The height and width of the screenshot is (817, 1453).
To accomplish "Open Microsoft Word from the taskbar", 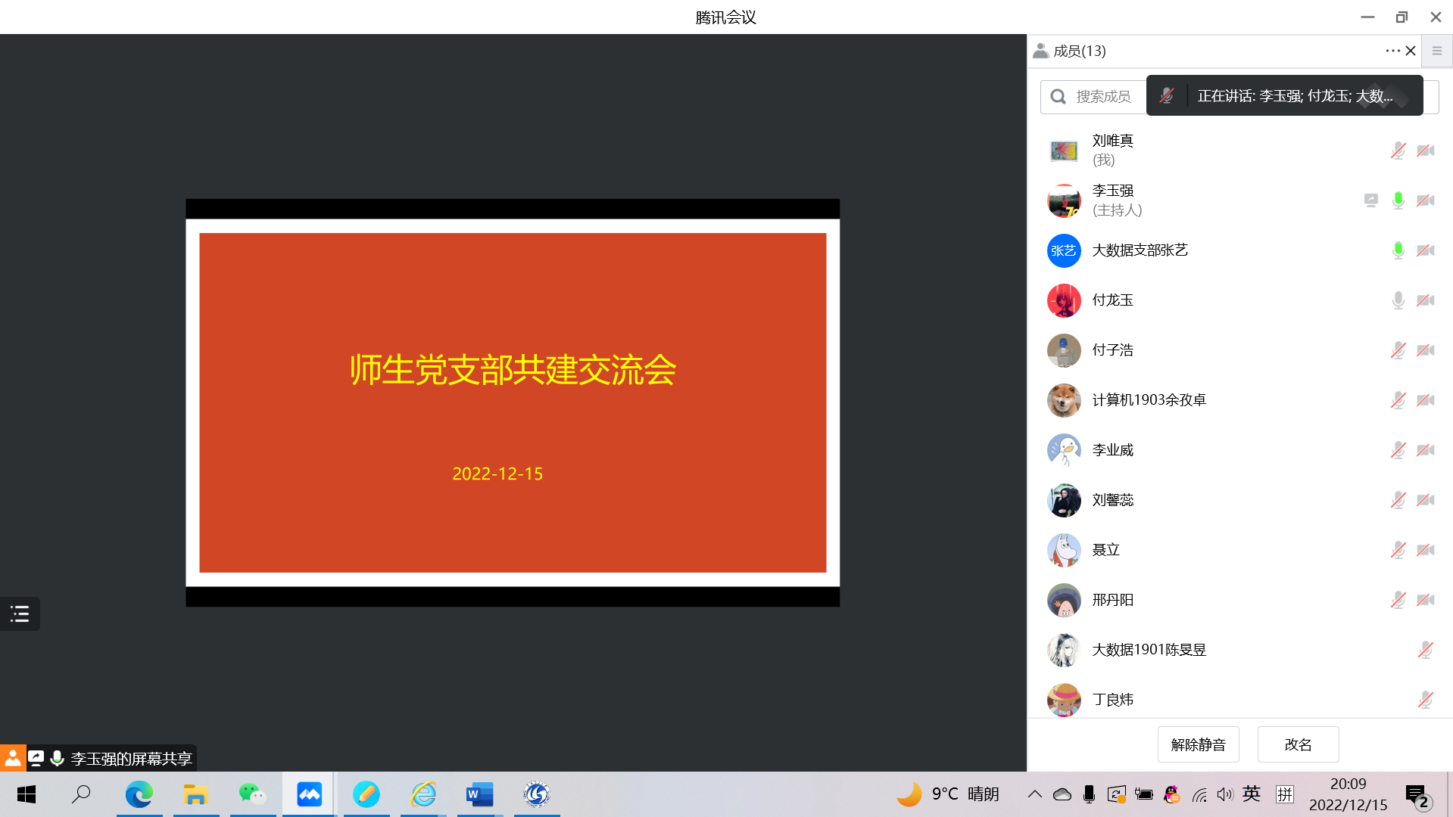I will (x=479, y=794).
